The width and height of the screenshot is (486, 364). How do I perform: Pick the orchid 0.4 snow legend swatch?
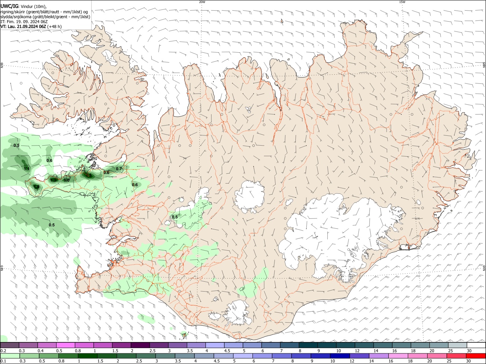click(x=47, y=345)
